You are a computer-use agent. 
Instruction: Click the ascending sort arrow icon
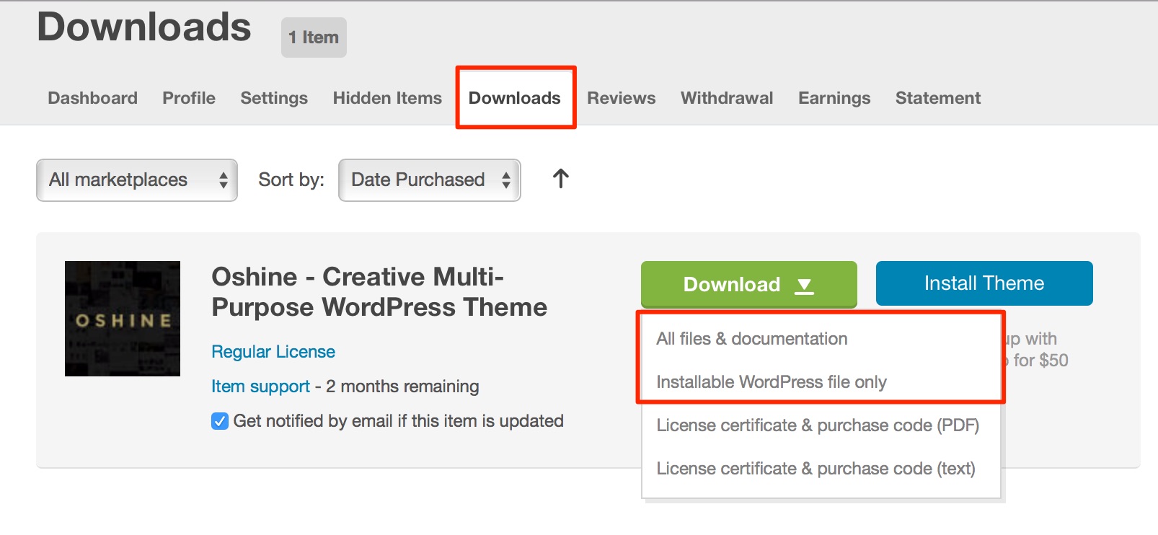point(560,179)
